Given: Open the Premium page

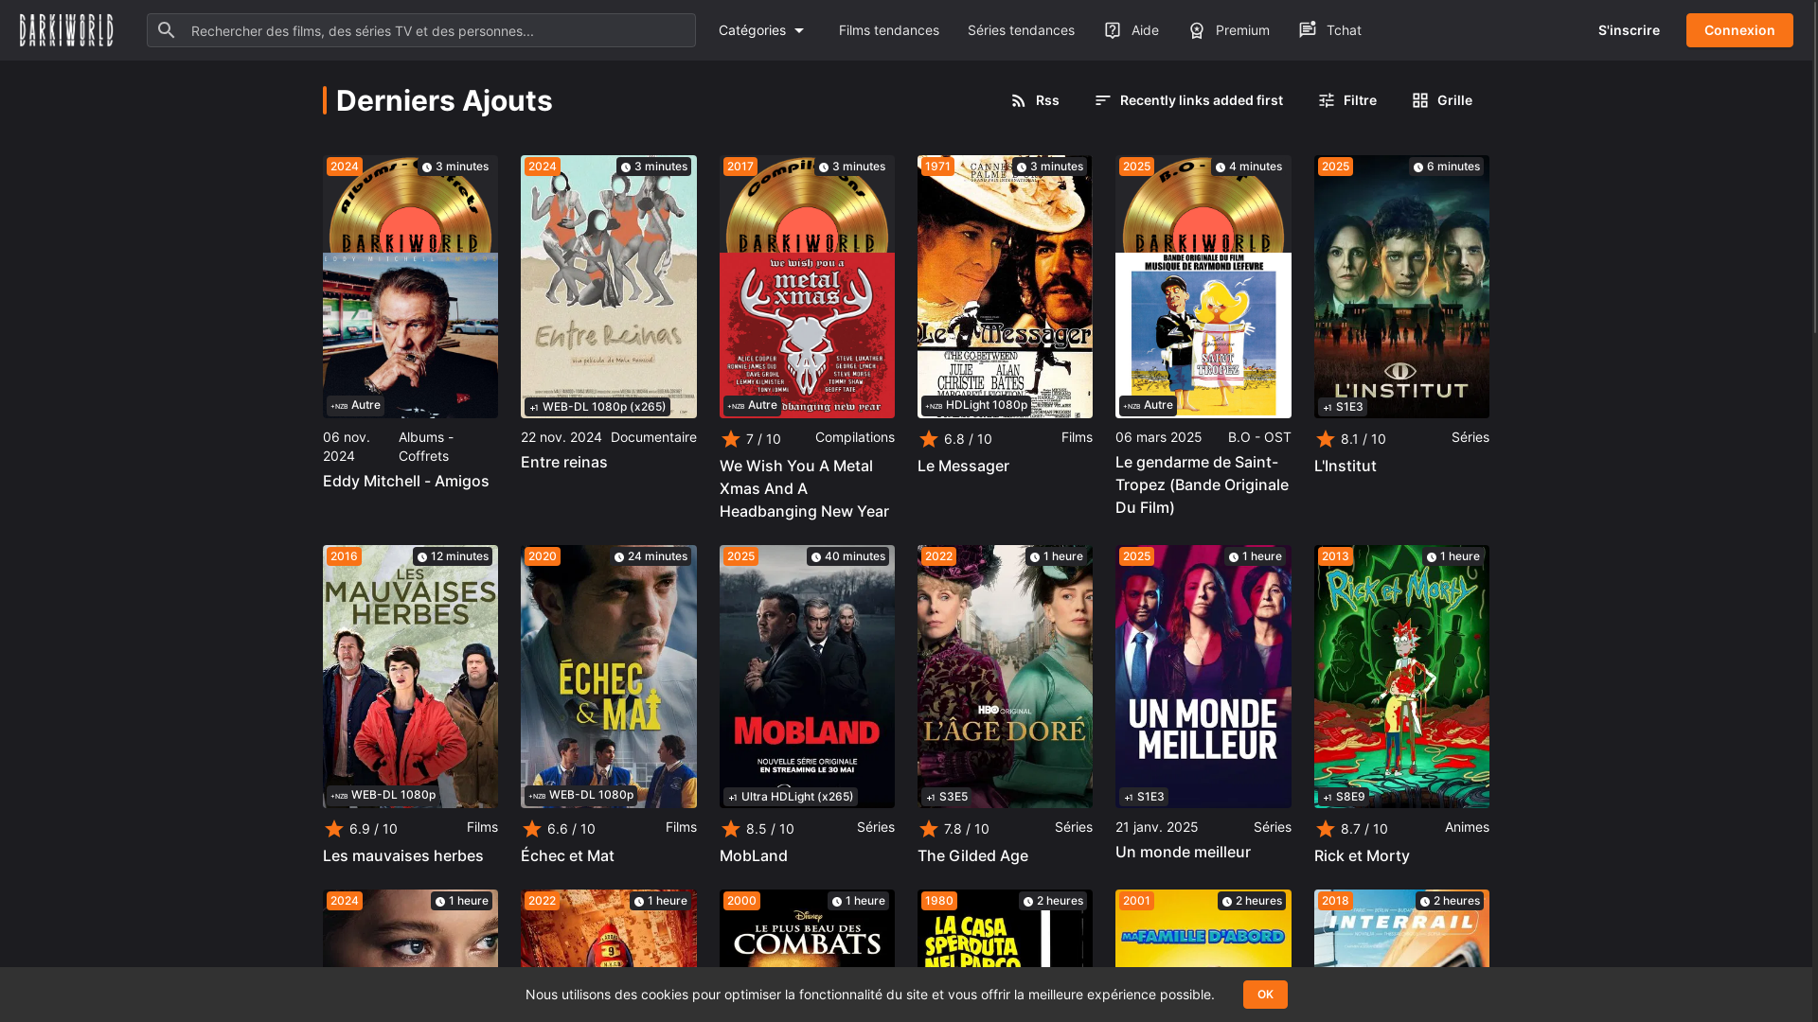Looking at the screenshot, I should [x=1229, y=30].
